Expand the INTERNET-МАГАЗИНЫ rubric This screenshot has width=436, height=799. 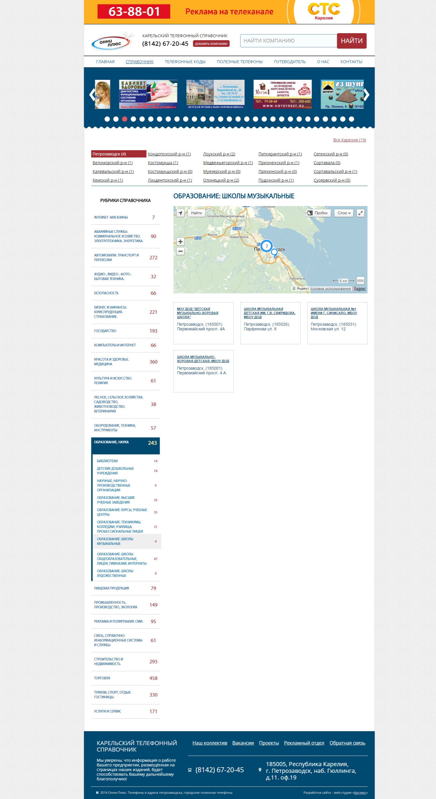[x=125, y=217]
